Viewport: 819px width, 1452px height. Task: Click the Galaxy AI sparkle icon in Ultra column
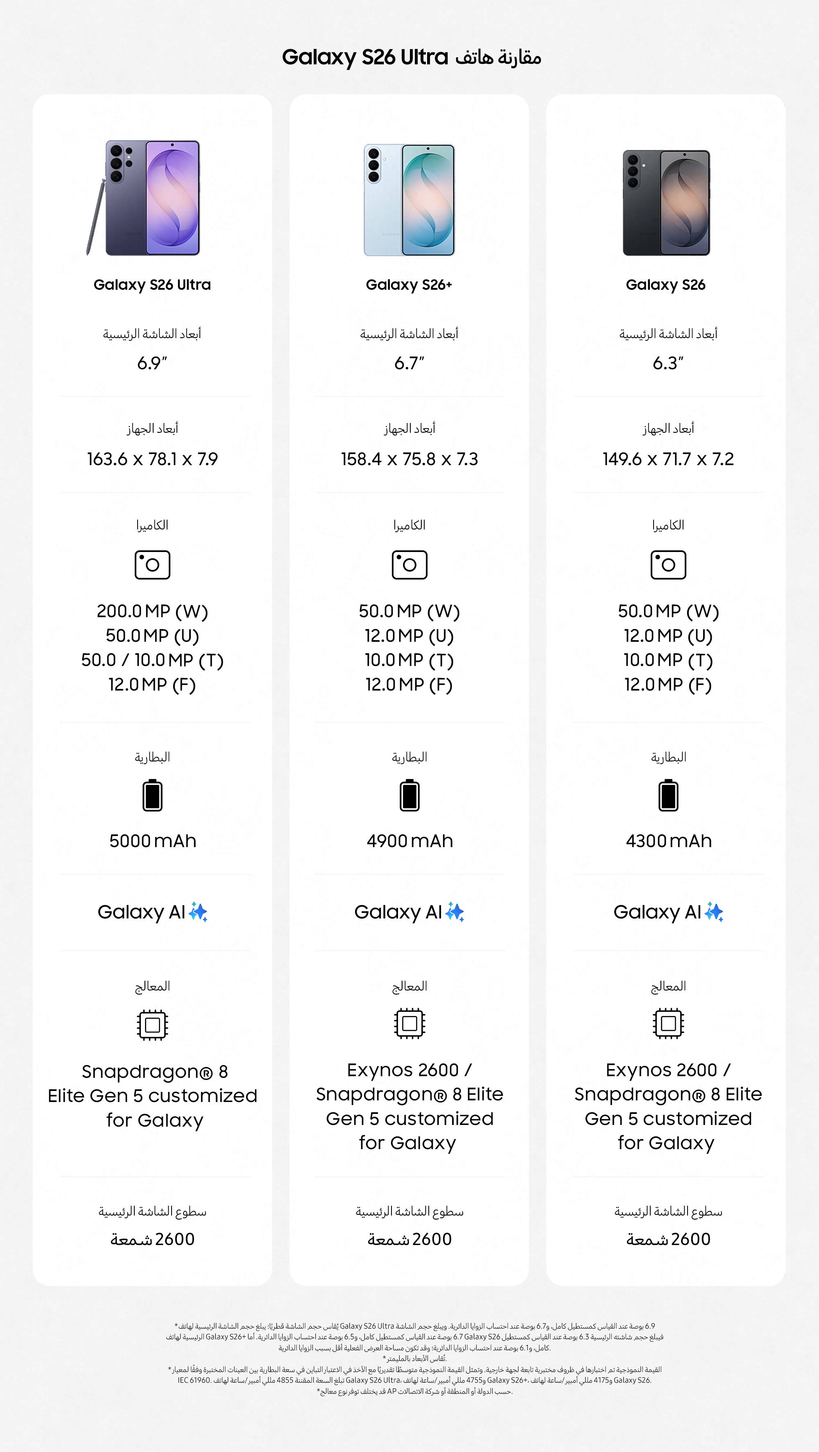[198, 912]
